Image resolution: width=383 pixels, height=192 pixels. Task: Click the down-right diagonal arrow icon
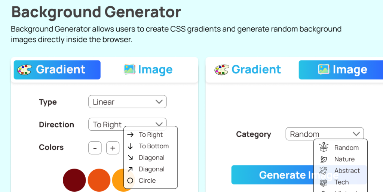pos(131,158)
